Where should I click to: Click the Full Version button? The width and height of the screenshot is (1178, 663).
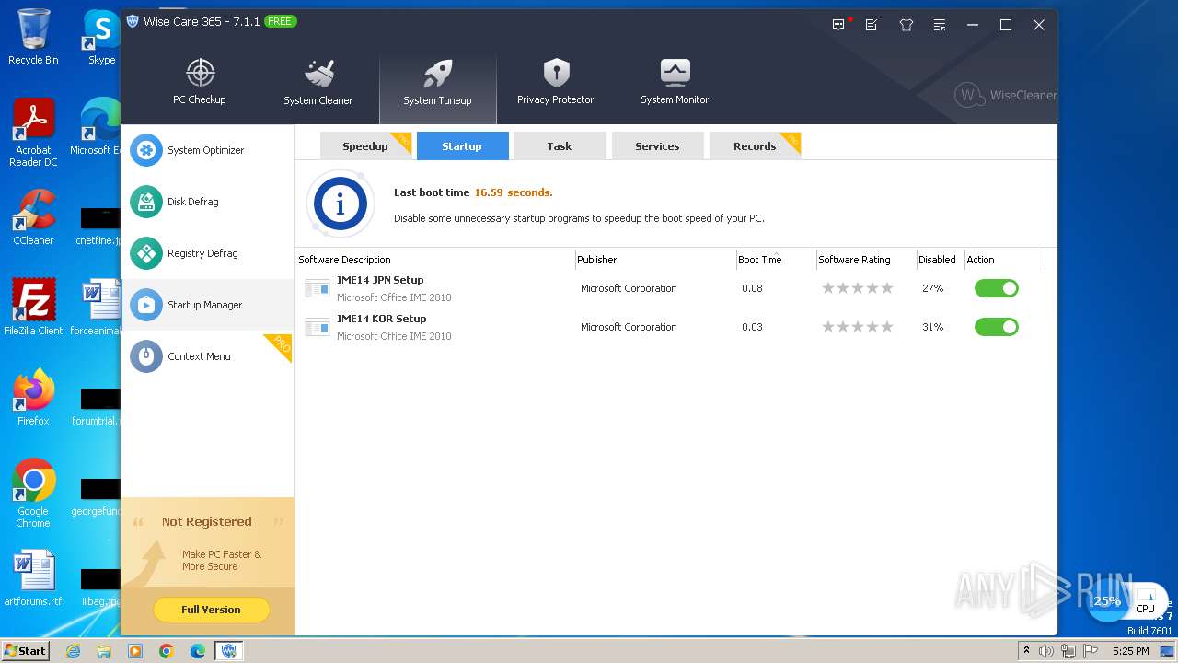(x=211, y=610)
